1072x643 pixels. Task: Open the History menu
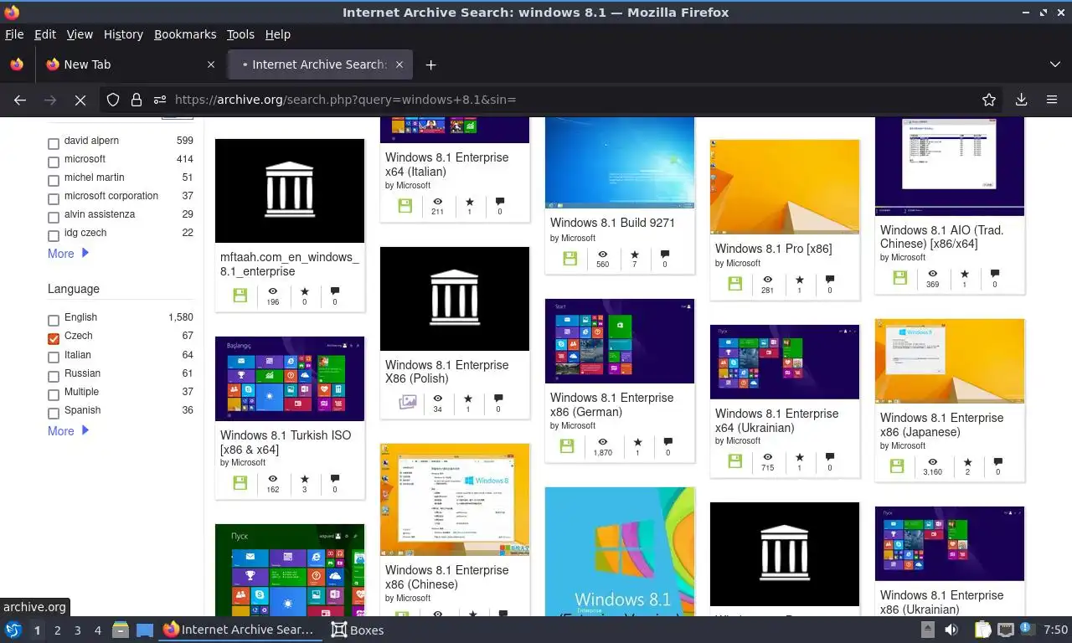pyautogui.click(x=123, y=34)
